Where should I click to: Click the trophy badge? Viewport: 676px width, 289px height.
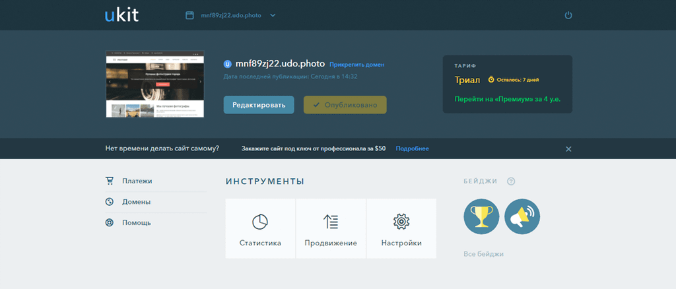(481, 216)
